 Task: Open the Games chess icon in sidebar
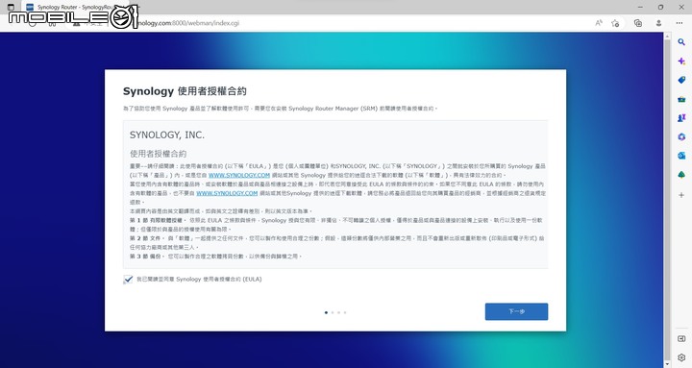click(681, 118)
